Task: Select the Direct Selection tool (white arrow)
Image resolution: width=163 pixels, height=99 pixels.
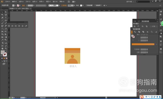Action: click(x=6, y=12)
